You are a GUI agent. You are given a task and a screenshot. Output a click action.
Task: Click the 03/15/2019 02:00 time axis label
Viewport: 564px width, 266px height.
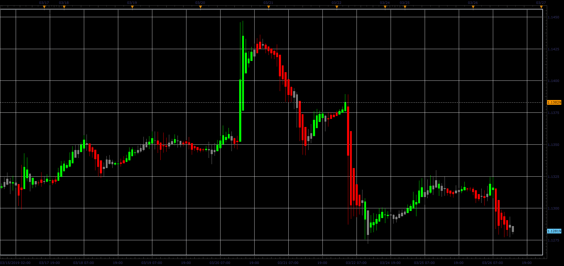[x=15, y=263]
